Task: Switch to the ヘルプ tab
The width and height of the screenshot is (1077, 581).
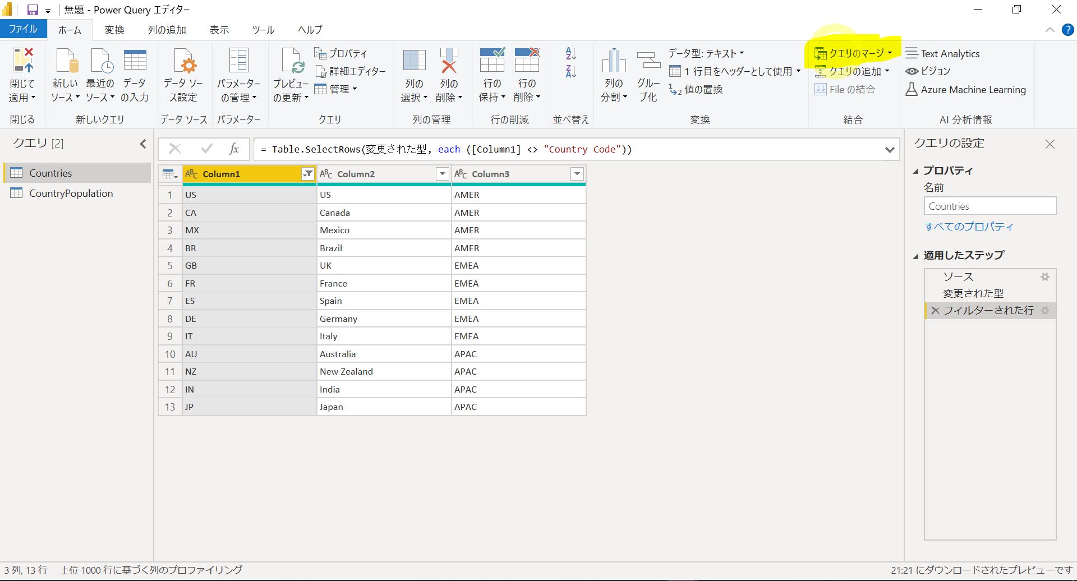Action: (x=310, y=30)
